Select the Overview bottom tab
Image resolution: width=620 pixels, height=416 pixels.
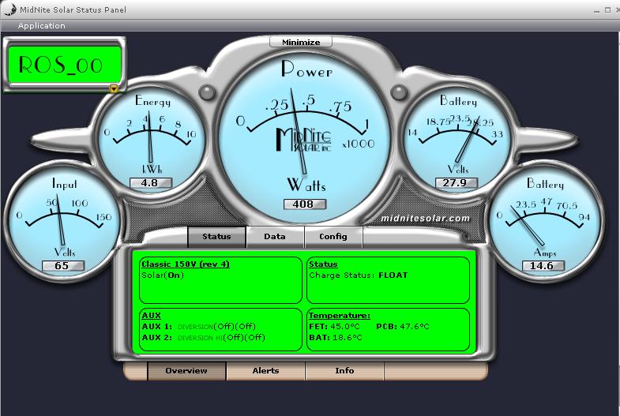pos(186,370)
